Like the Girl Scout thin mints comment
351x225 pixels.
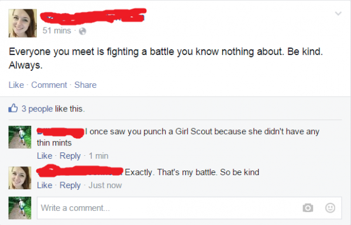click(44, 156)
